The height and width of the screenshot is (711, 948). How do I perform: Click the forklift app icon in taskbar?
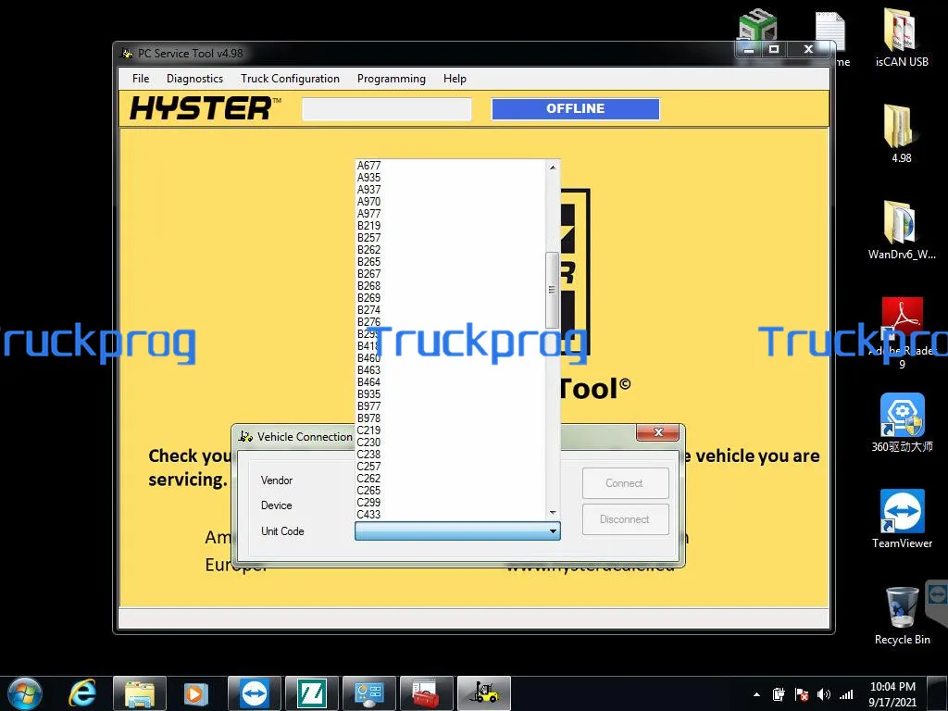click(484, 692)
